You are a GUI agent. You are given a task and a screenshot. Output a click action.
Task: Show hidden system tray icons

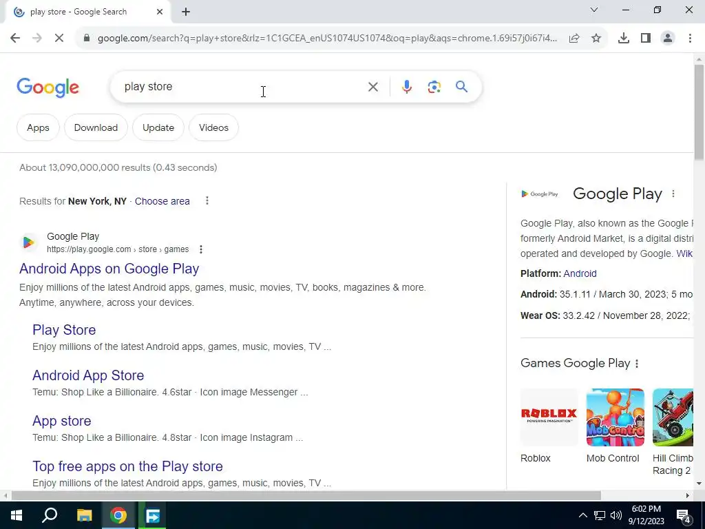[582, 515]
